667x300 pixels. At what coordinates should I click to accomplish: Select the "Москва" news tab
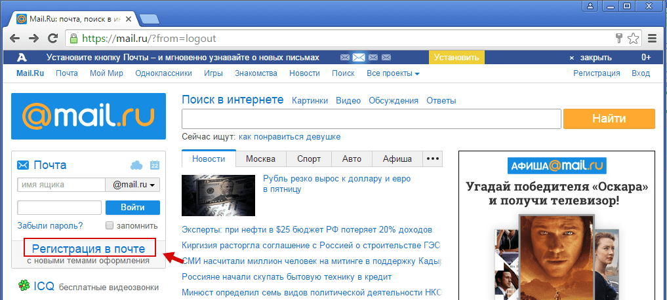260,159
